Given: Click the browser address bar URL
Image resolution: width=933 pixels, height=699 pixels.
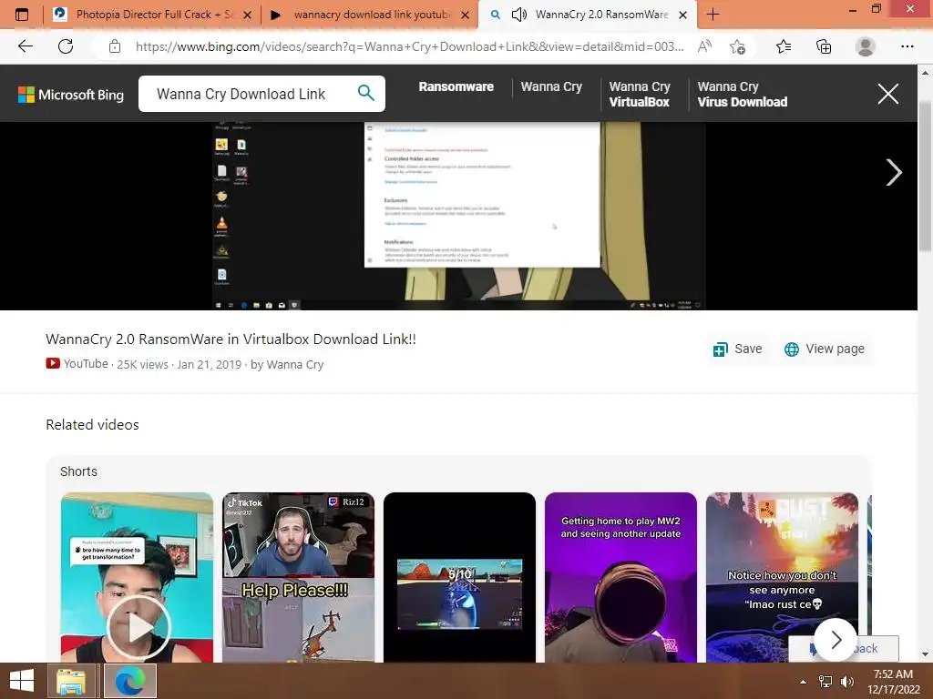Looking at the screenshot, I should pos(409,46).
